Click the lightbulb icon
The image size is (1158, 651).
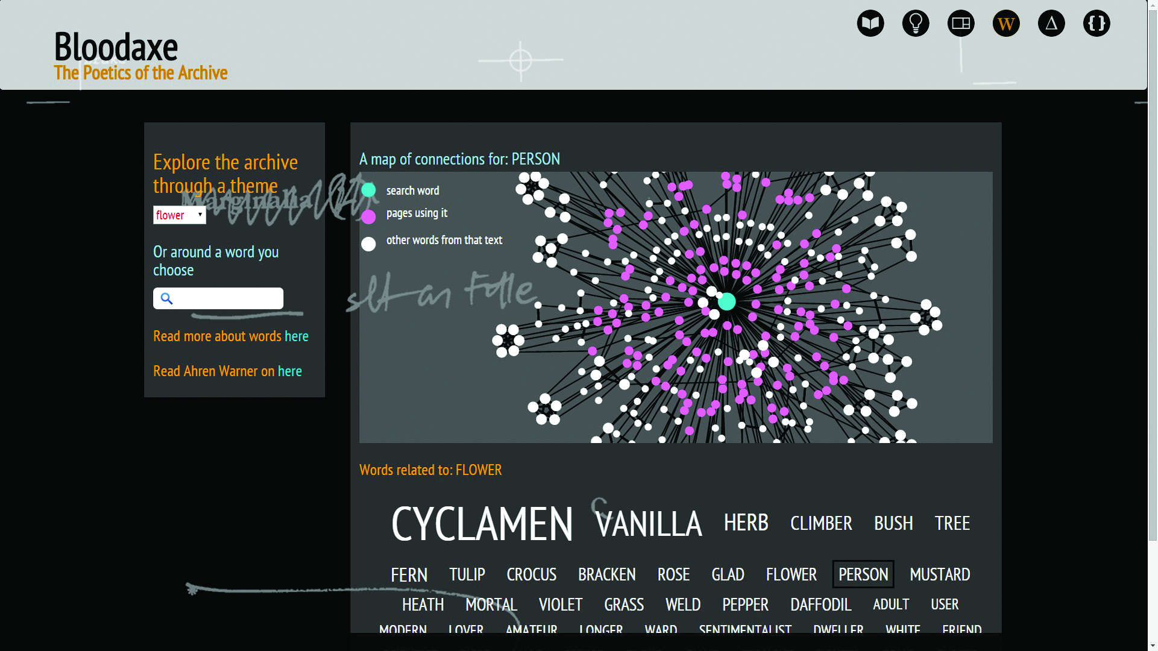tap(915, 24)
